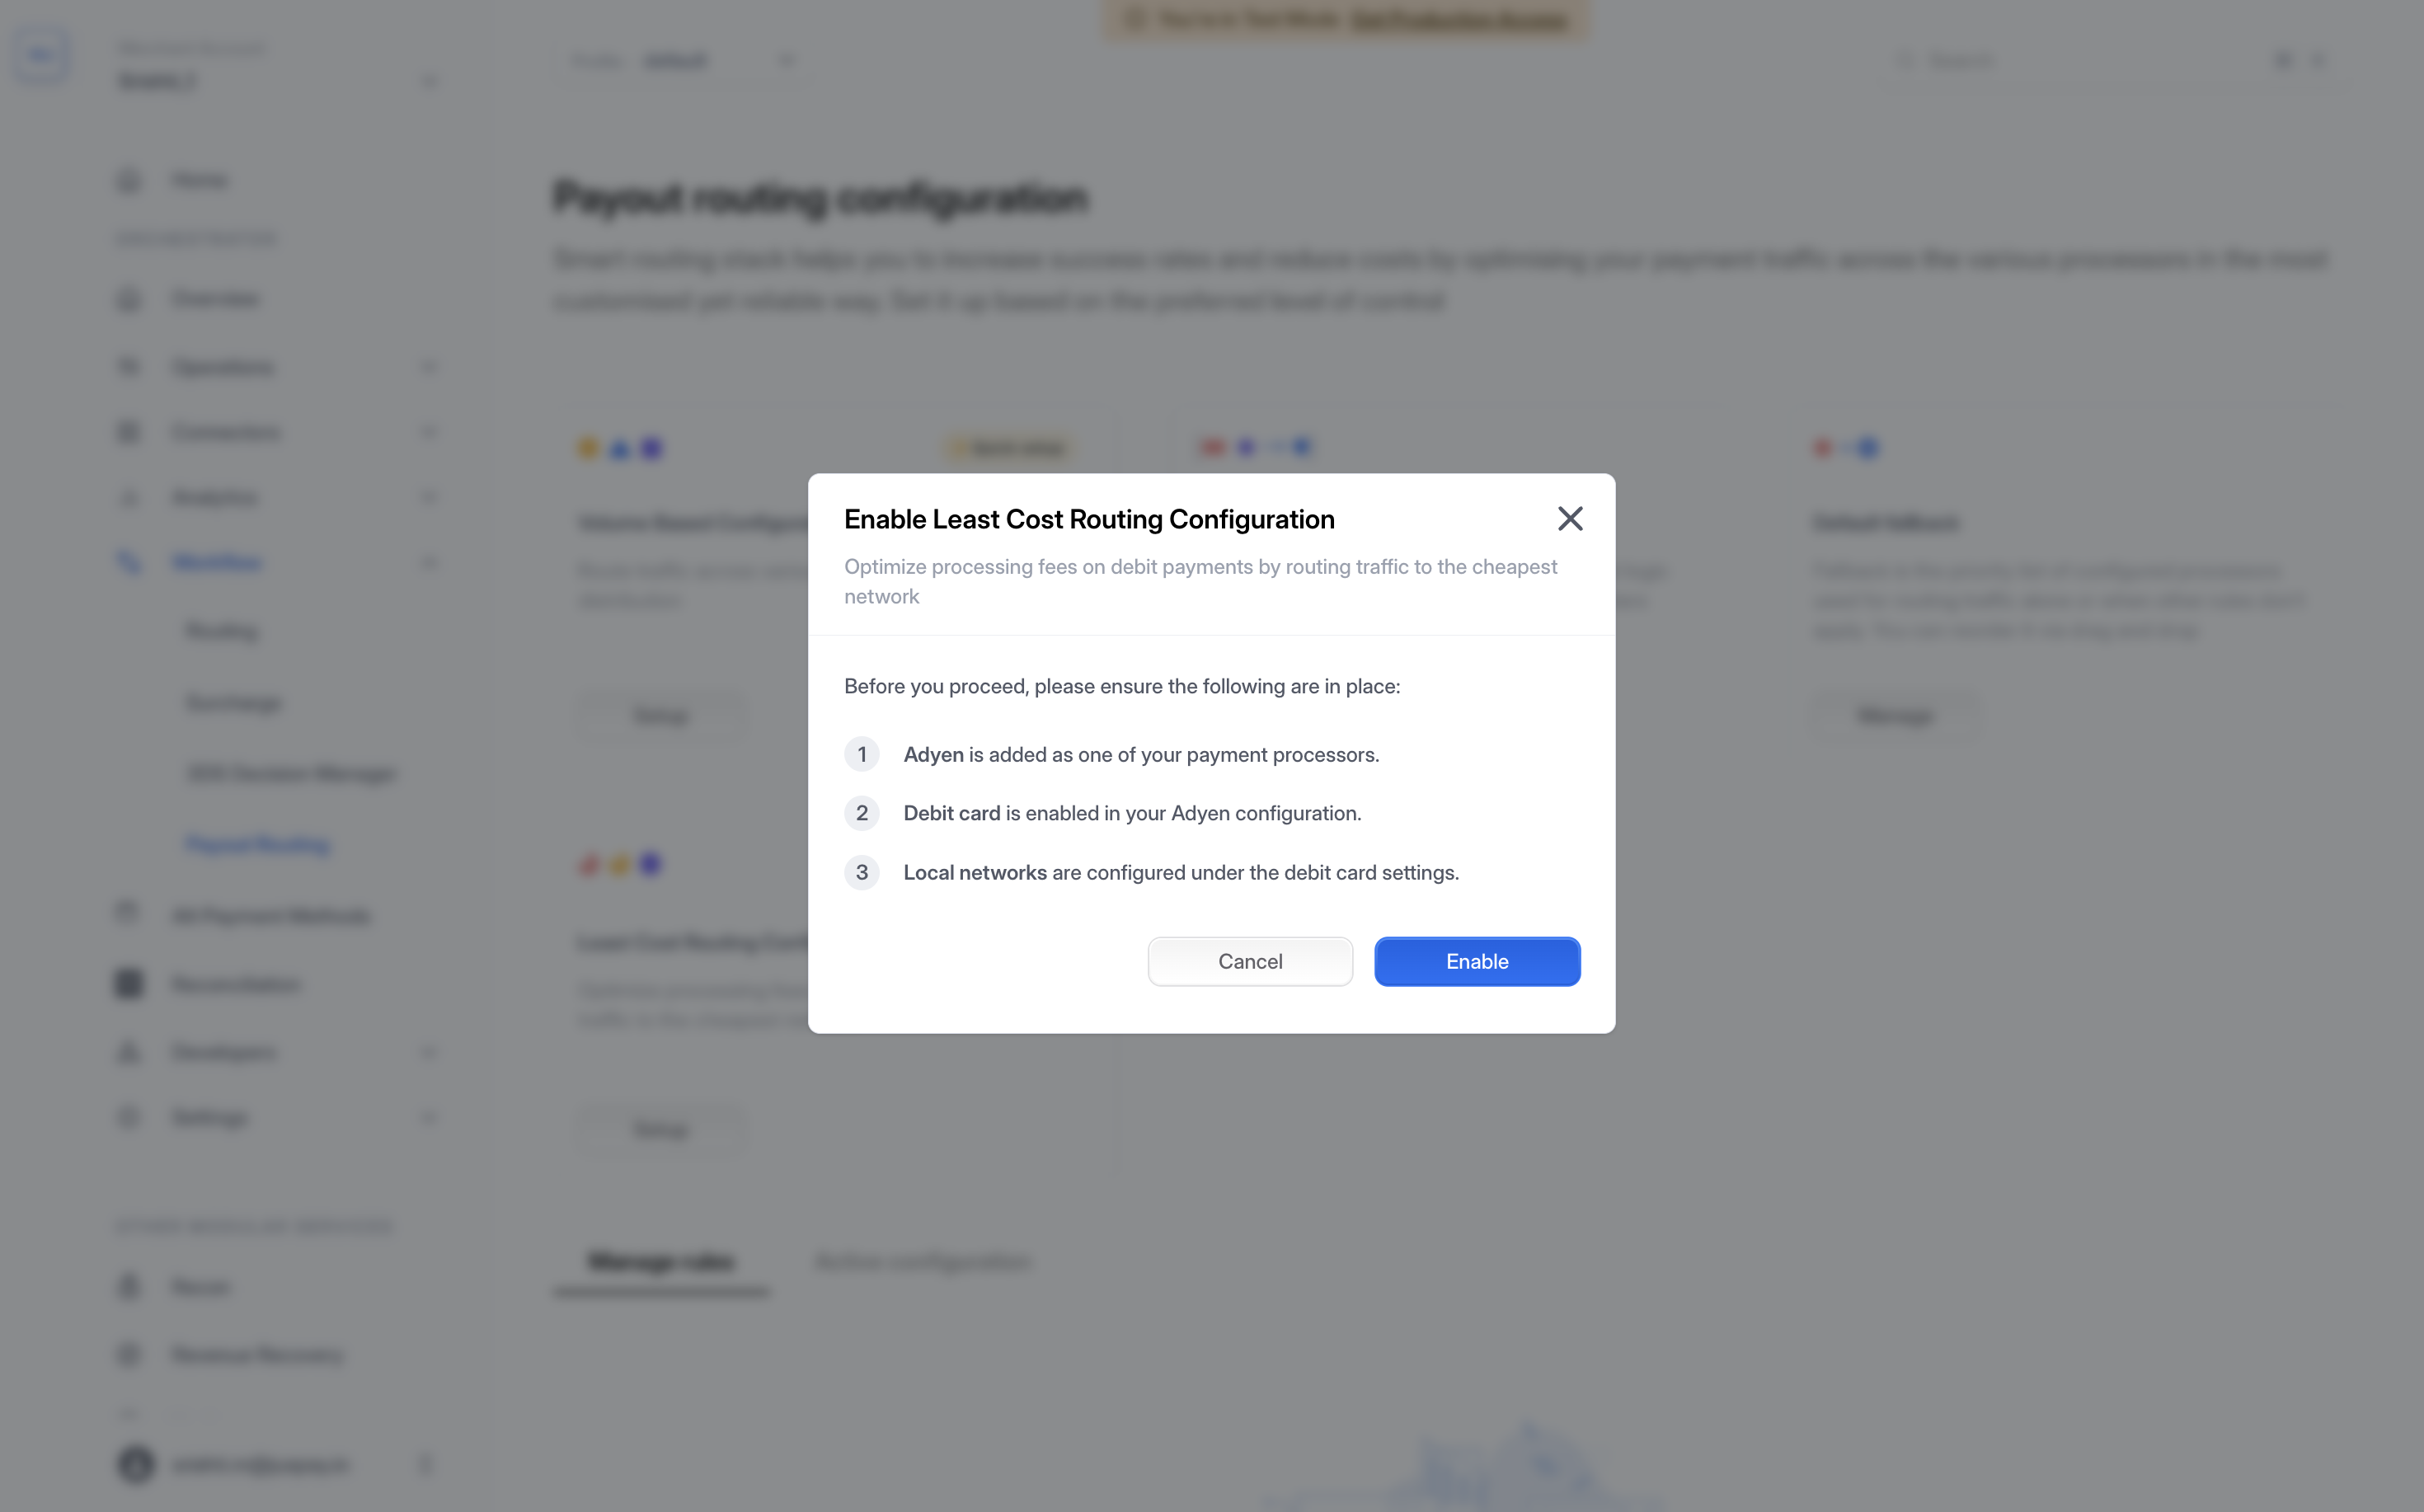Expand the Connectors menu chevron

429,432
